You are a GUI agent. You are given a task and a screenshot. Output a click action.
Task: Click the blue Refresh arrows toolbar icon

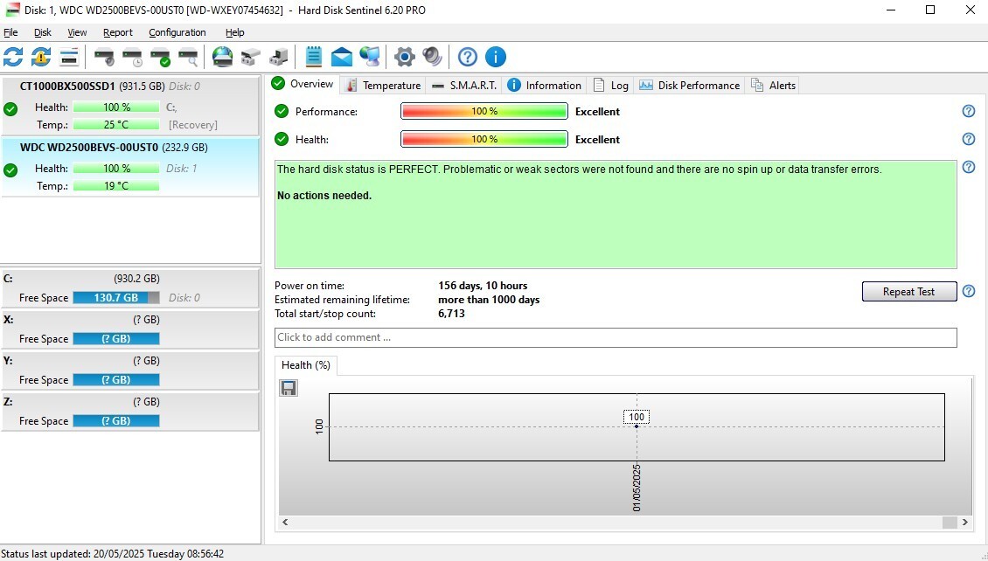tap(12, 58)
